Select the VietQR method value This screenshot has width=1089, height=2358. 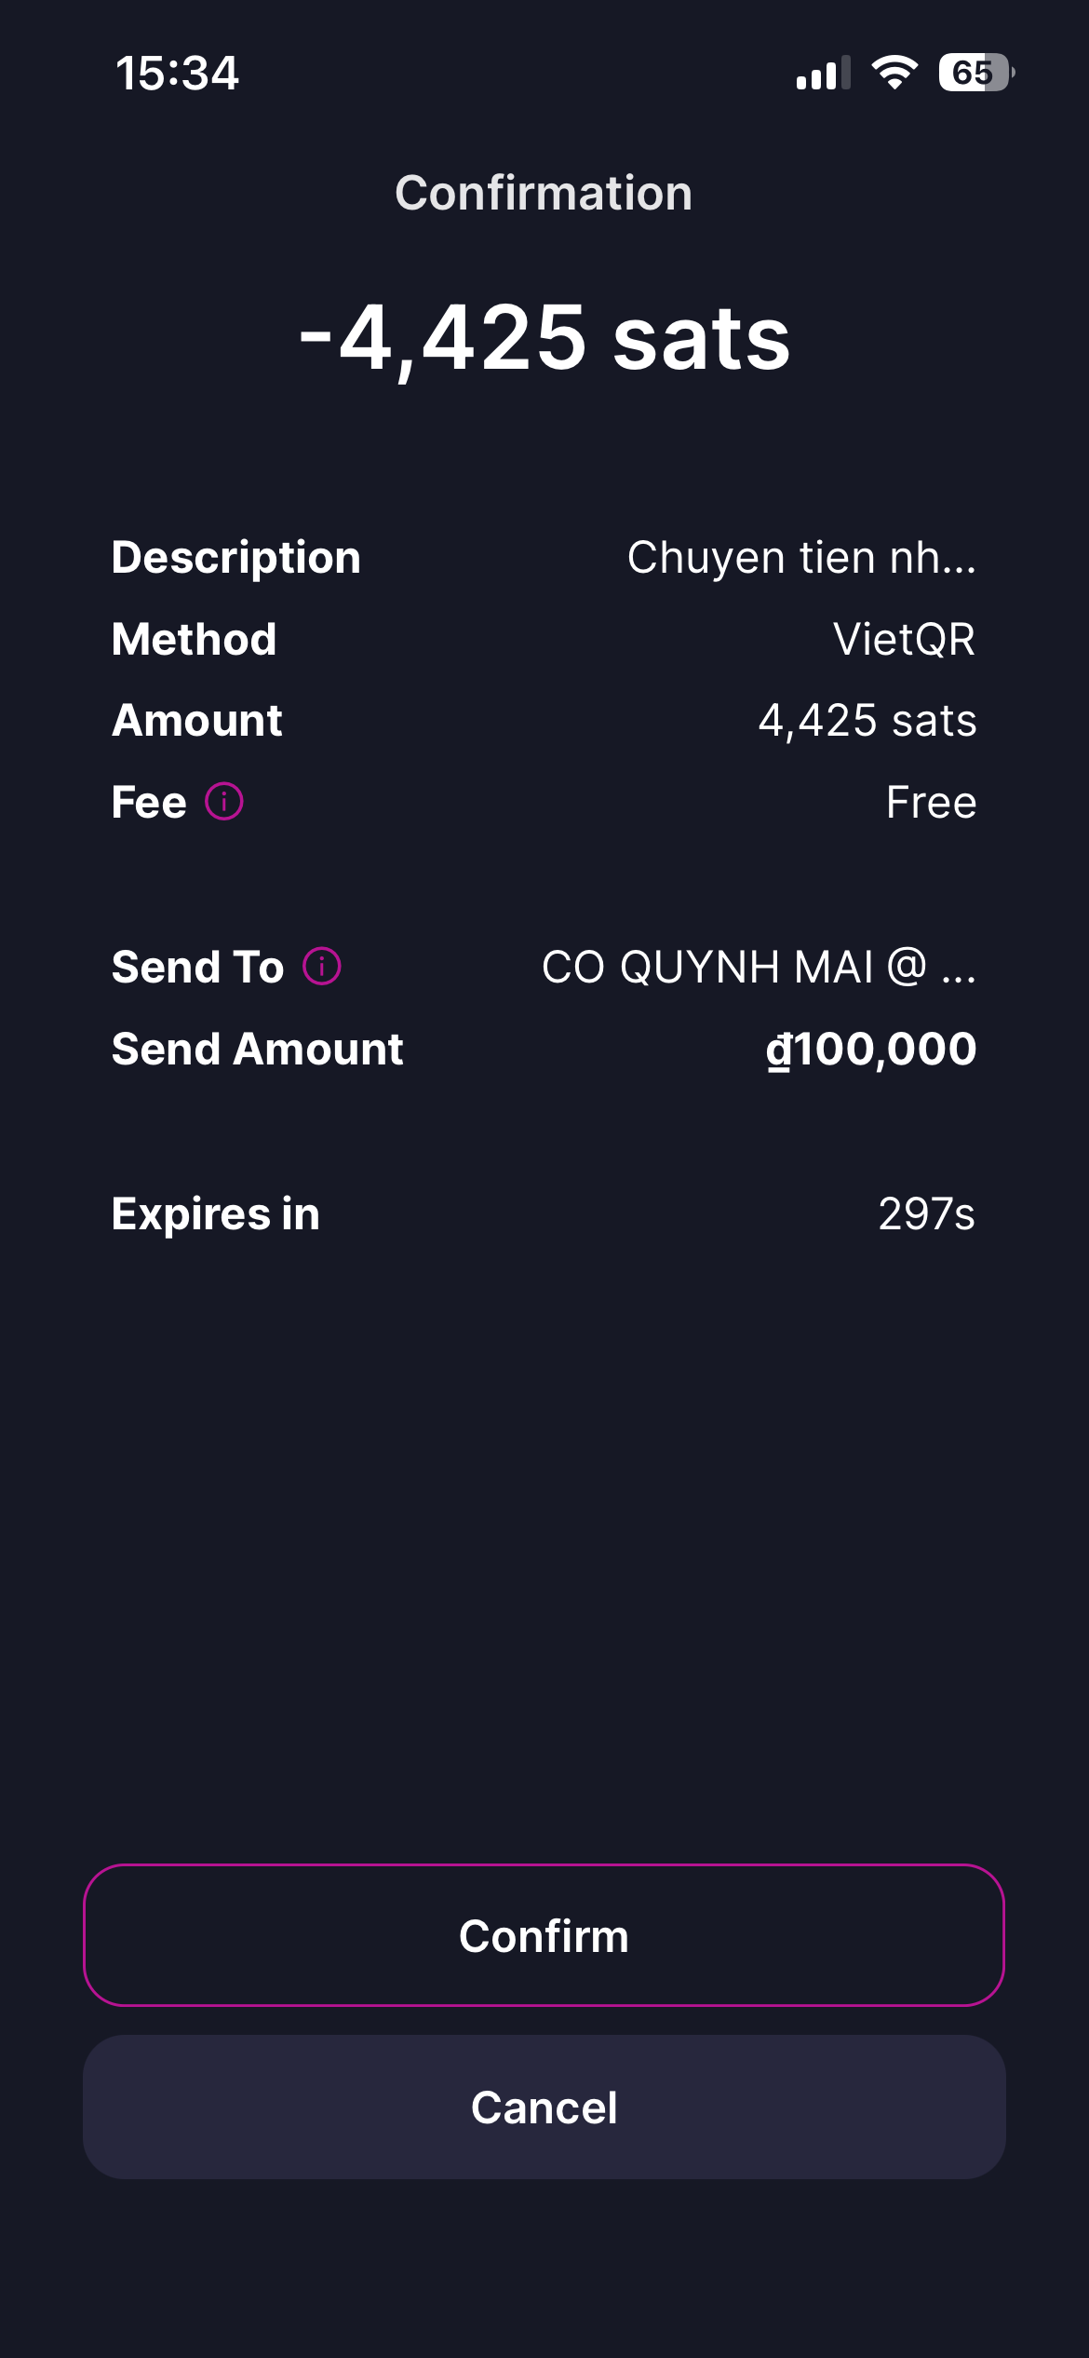(x=904, y=640)
